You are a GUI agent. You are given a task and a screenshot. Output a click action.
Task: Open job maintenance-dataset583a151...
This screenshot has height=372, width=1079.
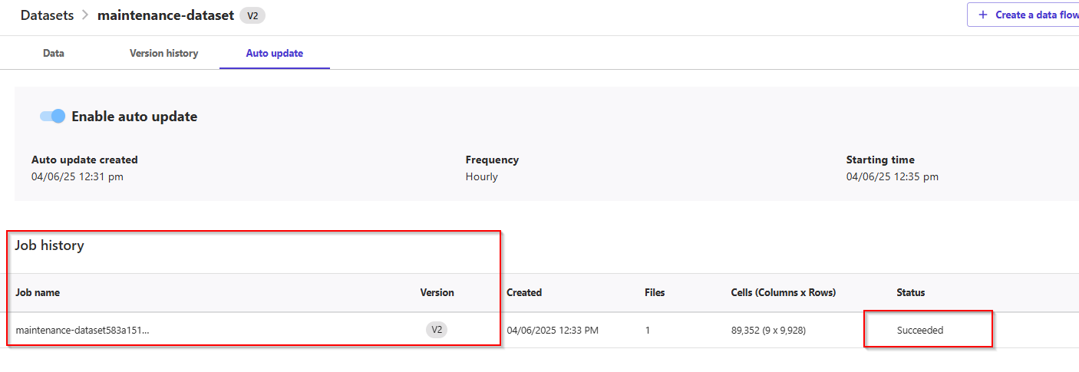pos(83,331)
